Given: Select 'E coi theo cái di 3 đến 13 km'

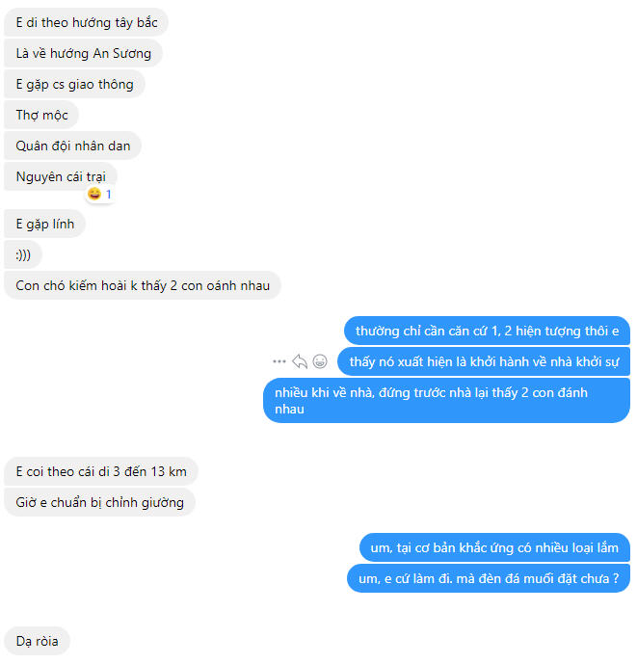Looking at the screenshot, I should point(101,471).
